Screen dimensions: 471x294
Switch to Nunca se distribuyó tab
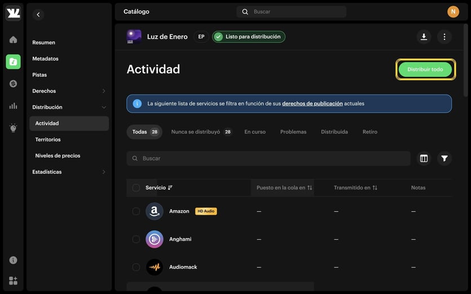click(201, 132)
